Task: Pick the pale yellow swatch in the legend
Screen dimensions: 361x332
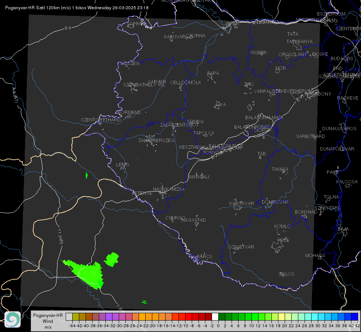Action: [282, 317]
